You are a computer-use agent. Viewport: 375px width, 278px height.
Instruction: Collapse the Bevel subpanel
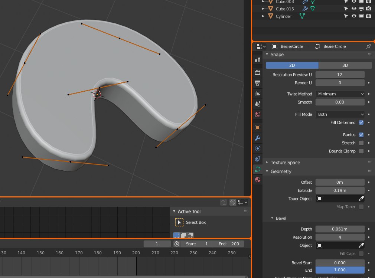[x=272, y=218]
